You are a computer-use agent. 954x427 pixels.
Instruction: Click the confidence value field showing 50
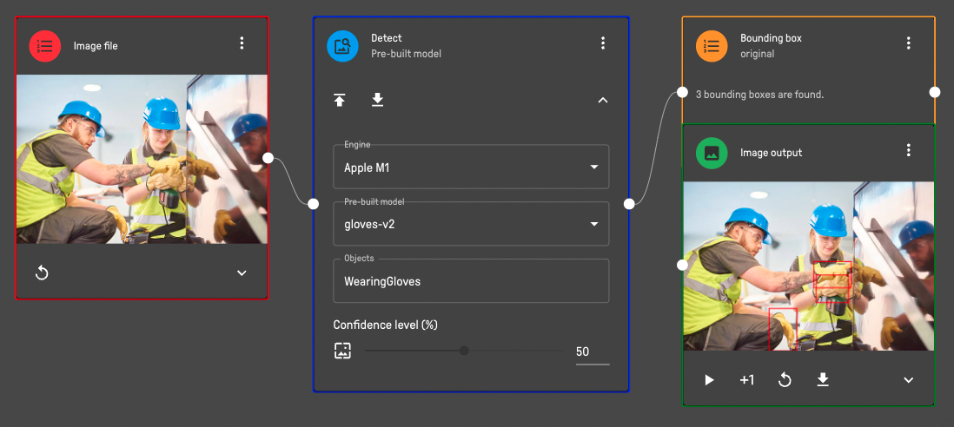tap(592, 351)
